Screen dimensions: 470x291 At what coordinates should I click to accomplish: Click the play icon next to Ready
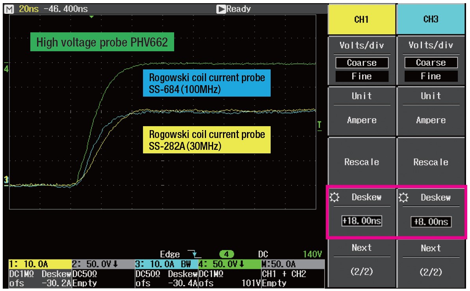coord(221,9)
